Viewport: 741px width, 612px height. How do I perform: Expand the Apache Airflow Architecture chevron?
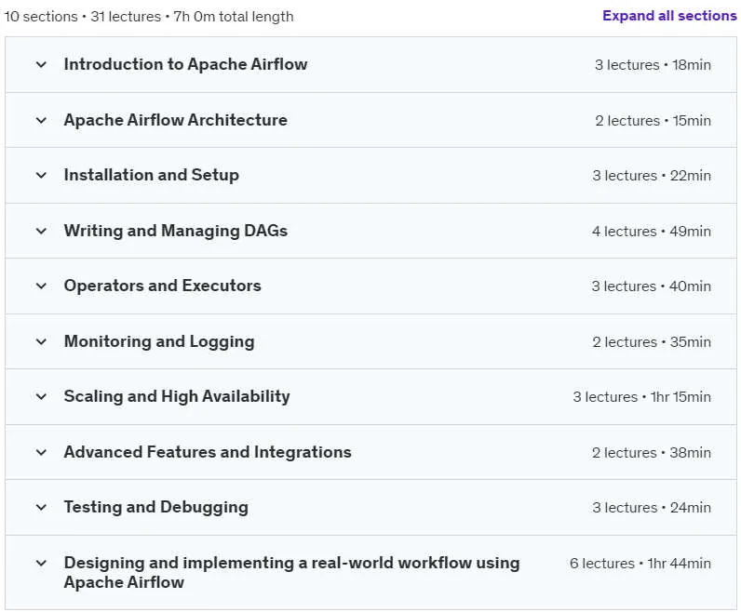click(41, 120)
